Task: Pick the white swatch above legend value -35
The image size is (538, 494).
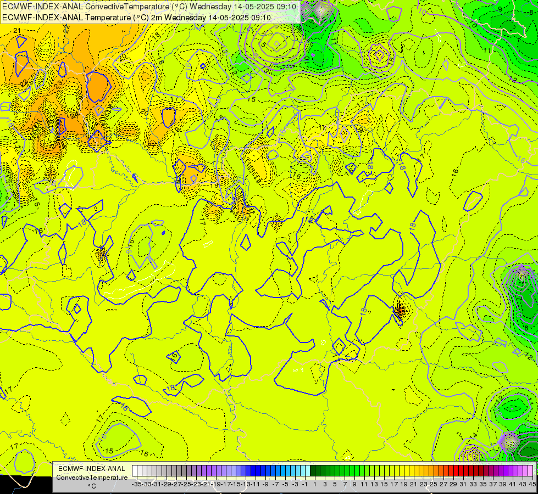Action: pyautogui.click(x=135, y=471)
